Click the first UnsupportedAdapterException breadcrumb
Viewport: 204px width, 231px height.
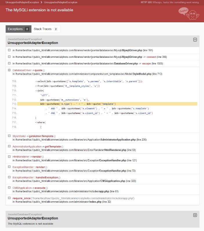22,2
